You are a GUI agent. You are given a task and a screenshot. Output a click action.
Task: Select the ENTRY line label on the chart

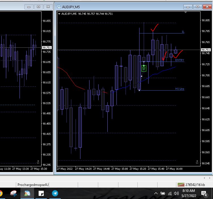pyautogui.click(x=179, y=60)
